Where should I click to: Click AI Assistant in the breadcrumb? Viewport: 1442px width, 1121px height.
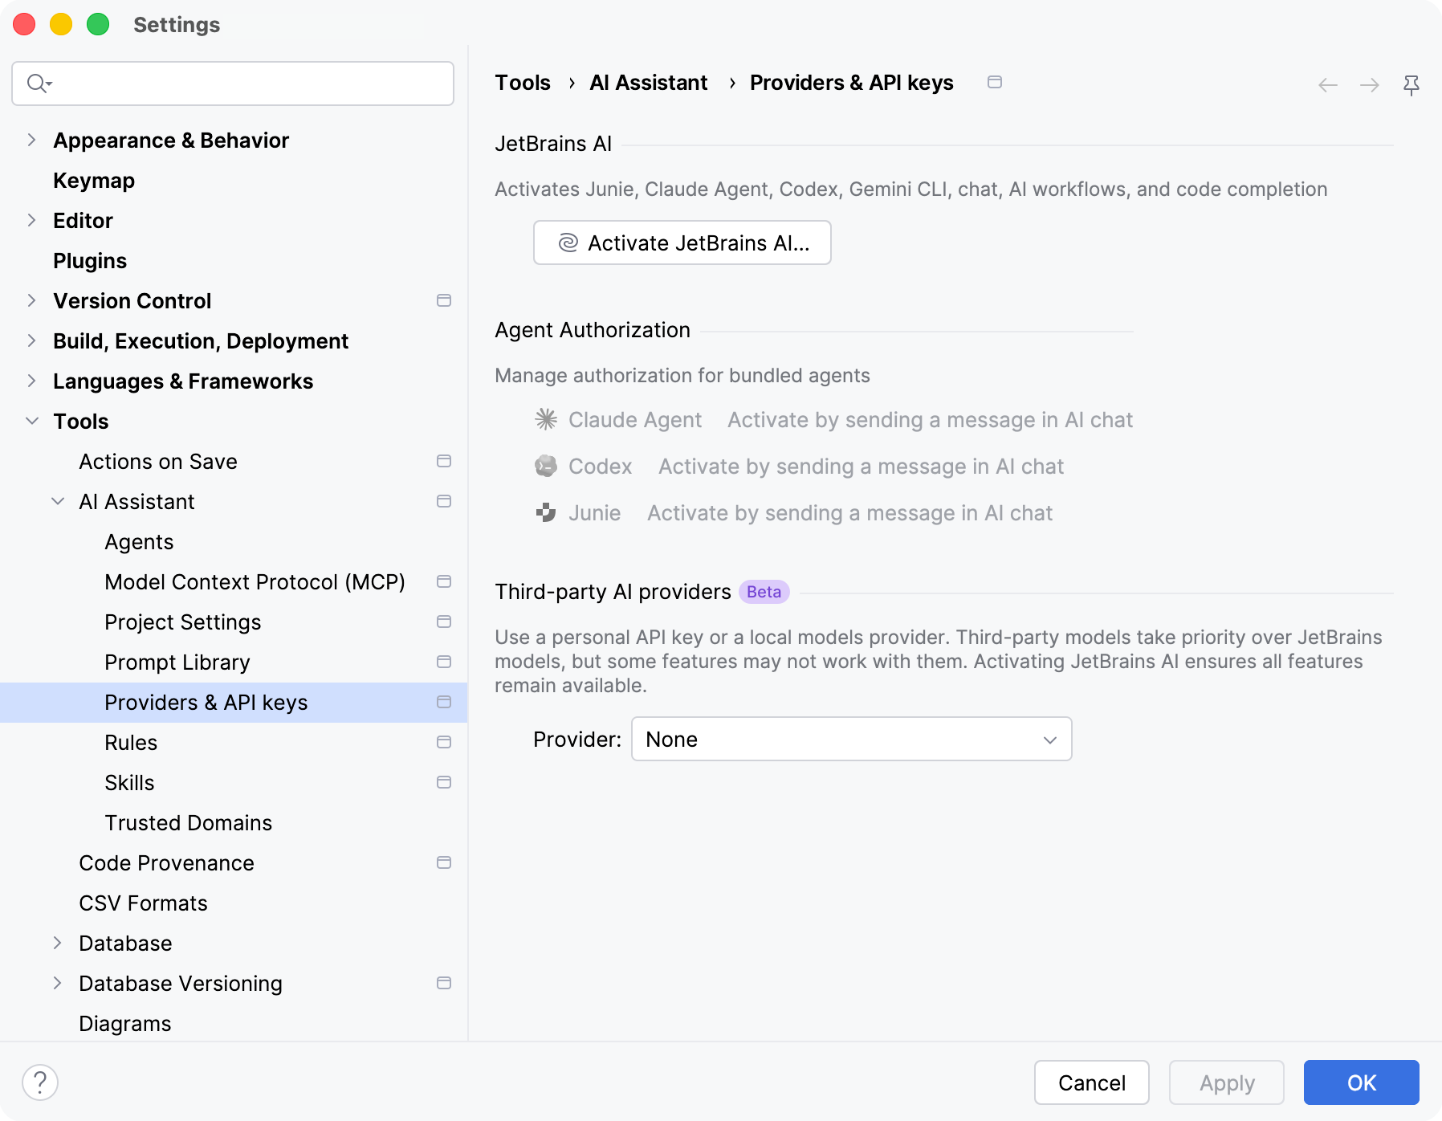649,83
